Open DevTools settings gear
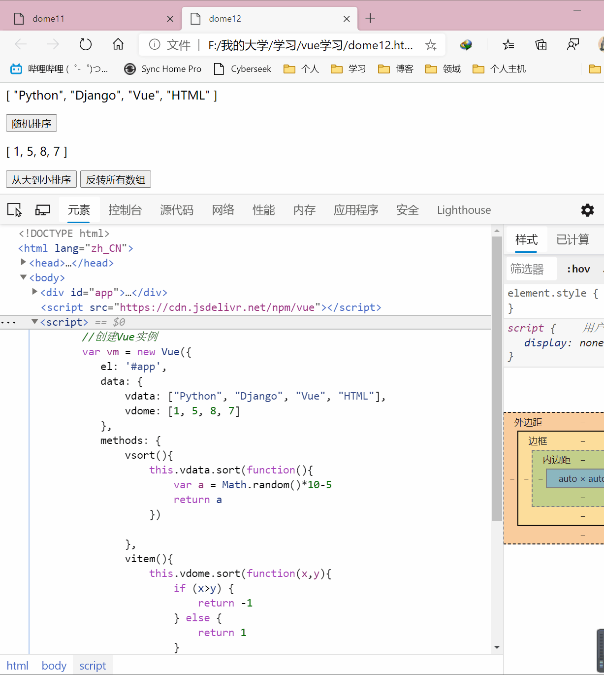 click(x=587, y=210)
